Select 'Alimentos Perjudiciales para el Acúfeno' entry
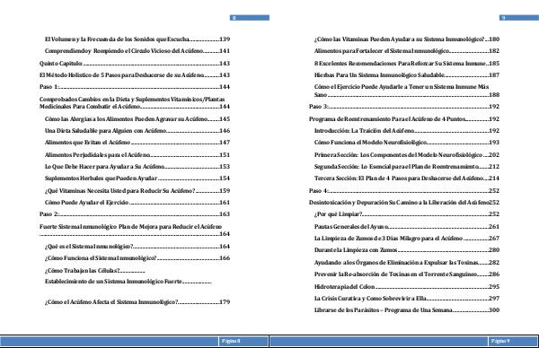Screen dimensions: 539x348 [x=137, y=155]
